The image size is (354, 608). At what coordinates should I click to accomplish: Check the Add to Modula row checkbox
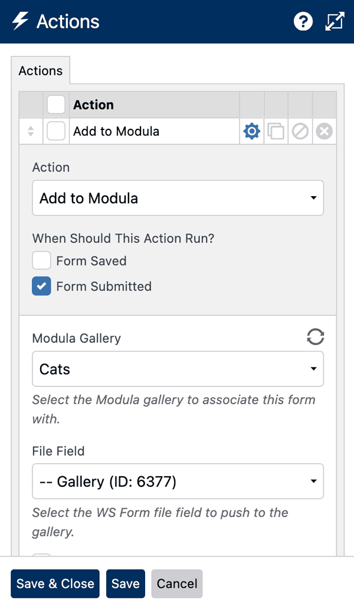56,131
